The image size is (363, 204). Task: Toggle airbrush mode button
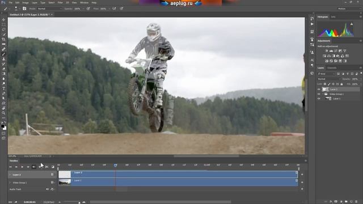(114, 8)
